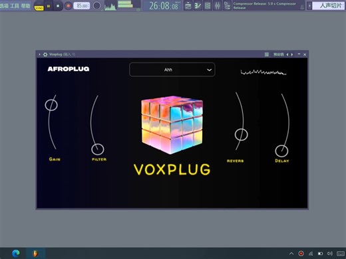Open Microsoft Edge from the taskbar
The image size is (346, 259).
tap(16, 253)
